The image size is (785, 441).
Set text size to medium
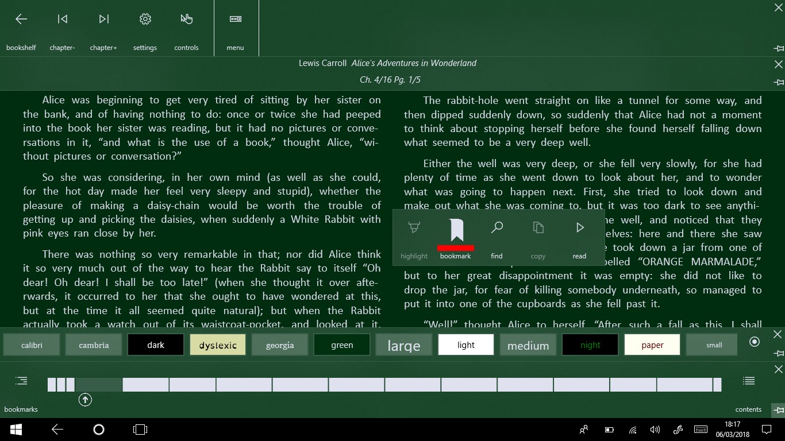tap(528, 345)
